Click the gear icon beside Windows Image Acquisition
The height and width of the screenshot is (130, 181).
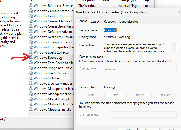tap(31, 68)
